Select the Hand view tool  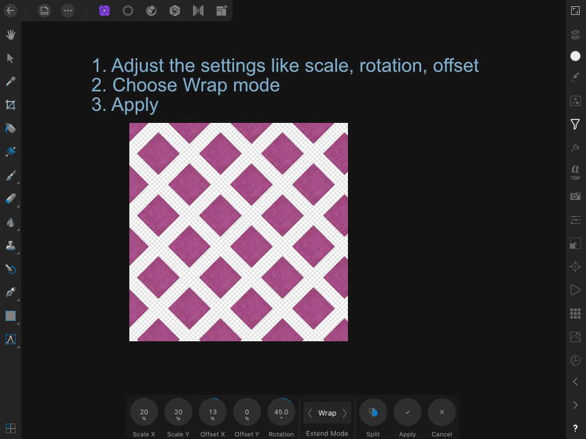tap(10, 35)
